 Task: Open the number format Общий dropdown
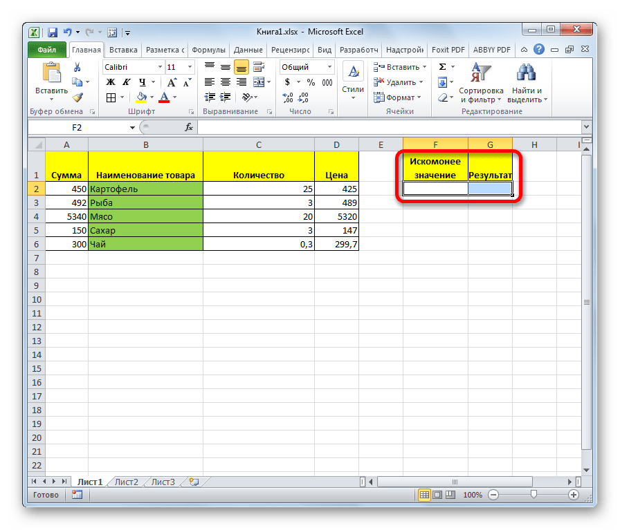click(x=329, y=67)
